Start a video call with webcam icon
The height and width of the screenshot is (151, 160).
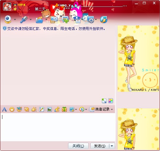point(8,19)
